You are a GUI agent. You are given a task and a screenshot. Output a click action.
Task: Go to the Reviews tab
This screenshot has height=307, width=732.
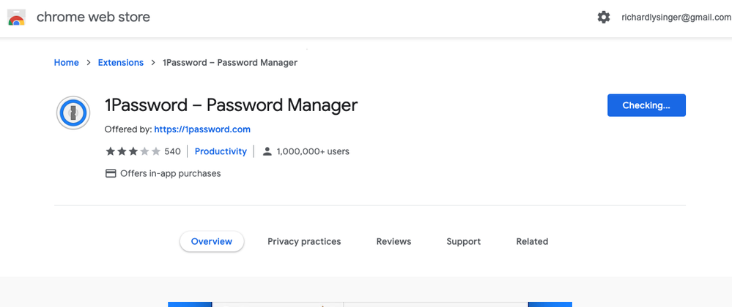click(393, 241)
